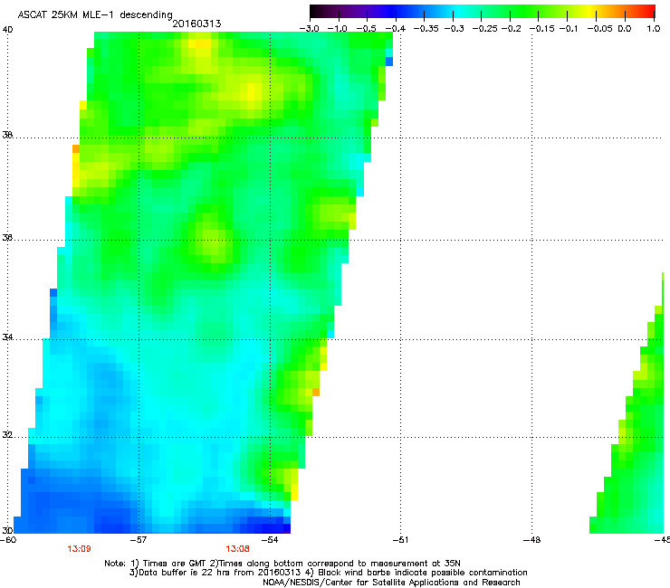Viewport: 670px width, 588px height.
Task: Click the 'NOAA/NESDIS/Center for Satellite Applications and Research' credit
Action: 391,583
